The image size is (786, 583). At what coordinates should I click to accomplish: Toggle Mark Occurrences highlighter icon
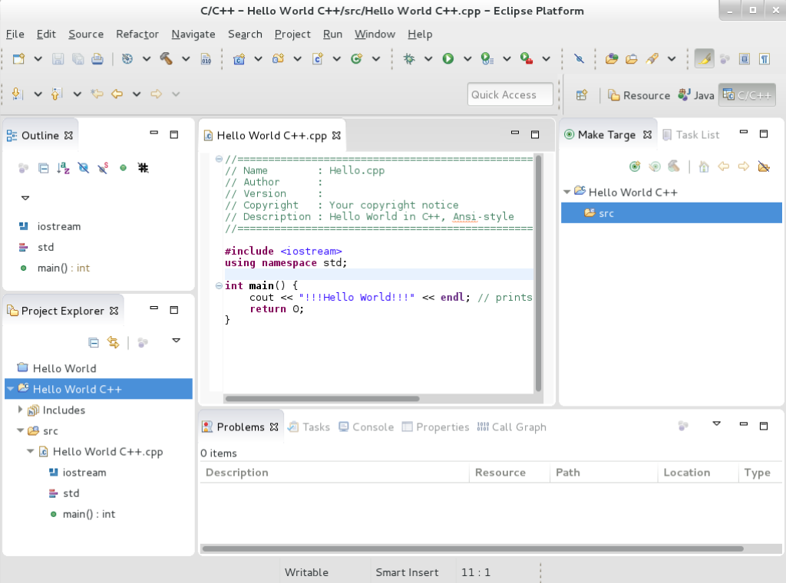[x=704, y=58]
